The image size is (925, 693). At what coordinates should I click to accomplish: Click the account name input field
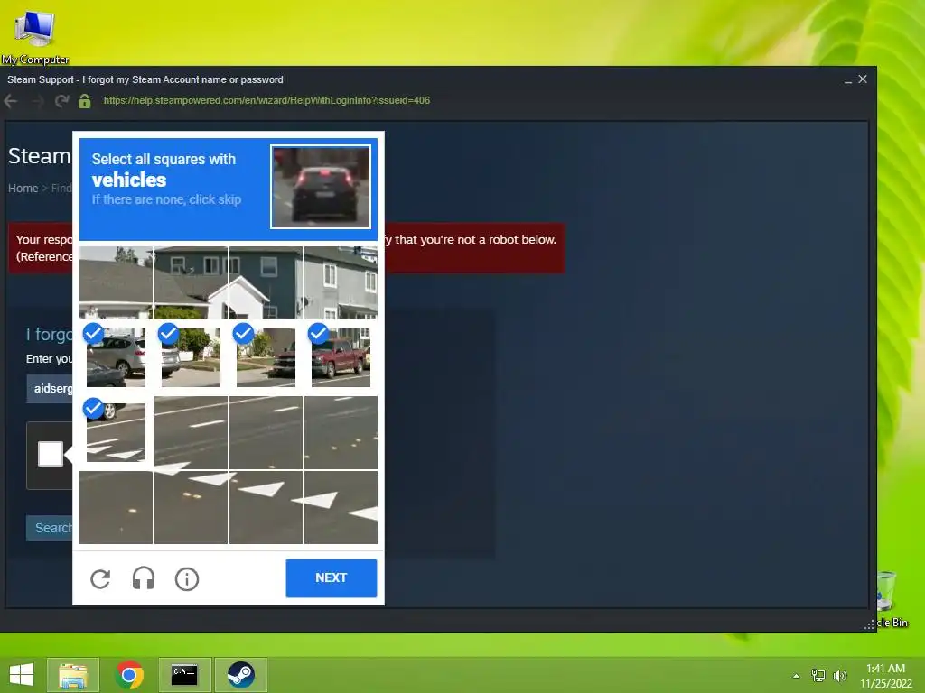coord(50,388)
